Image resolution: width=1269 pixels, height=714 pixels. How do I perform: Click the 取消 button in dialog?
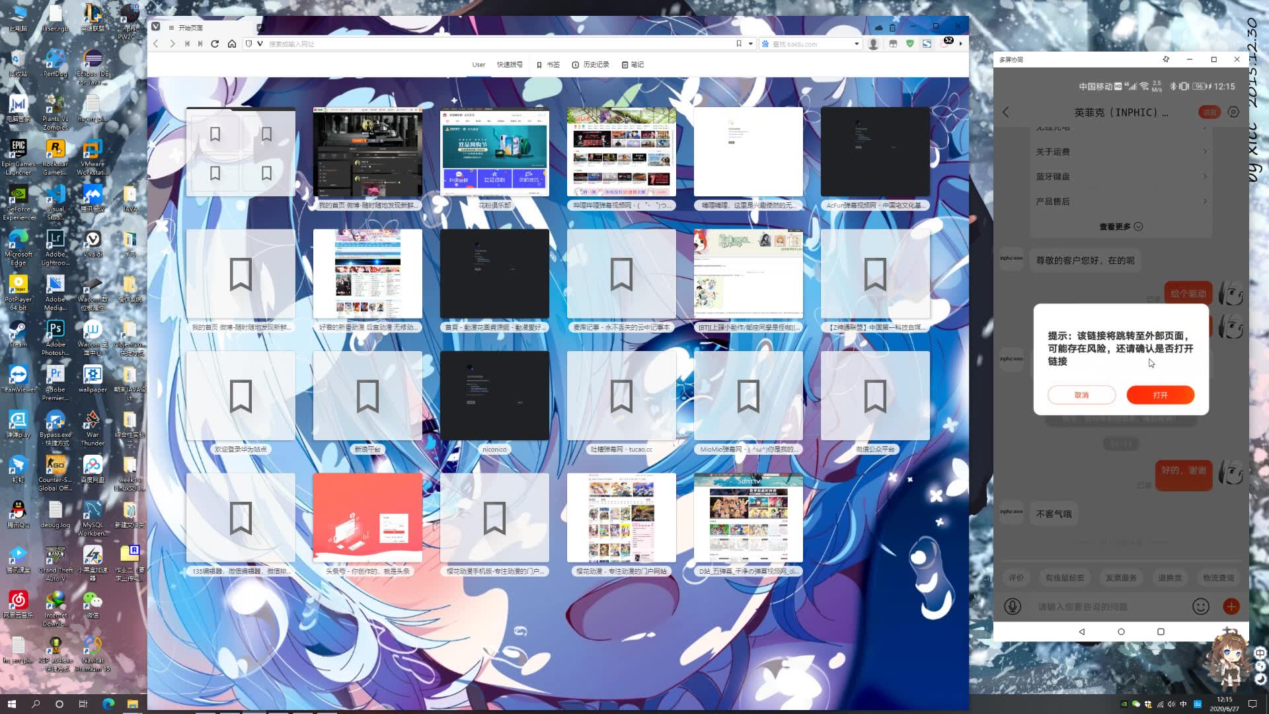(1081, 395)
